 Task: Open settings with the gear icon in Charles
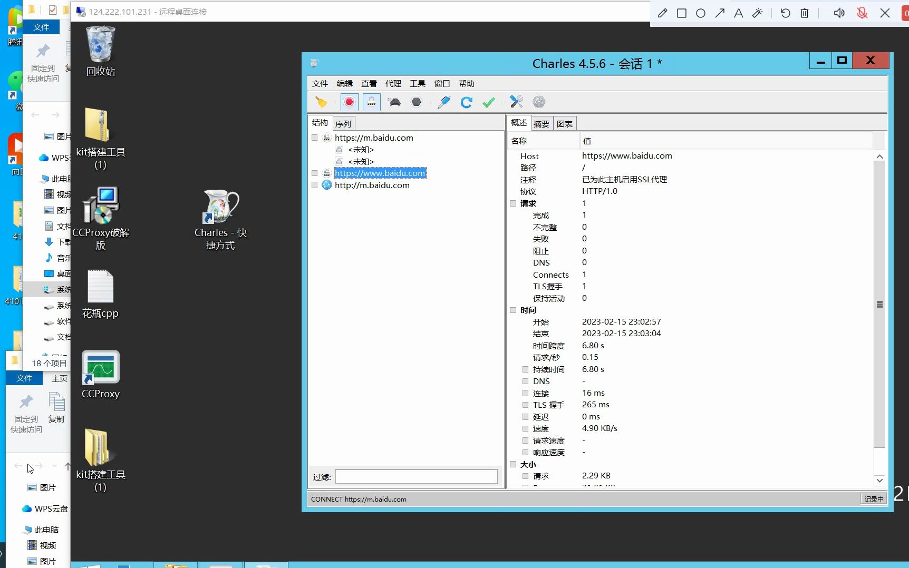(539, 102)
